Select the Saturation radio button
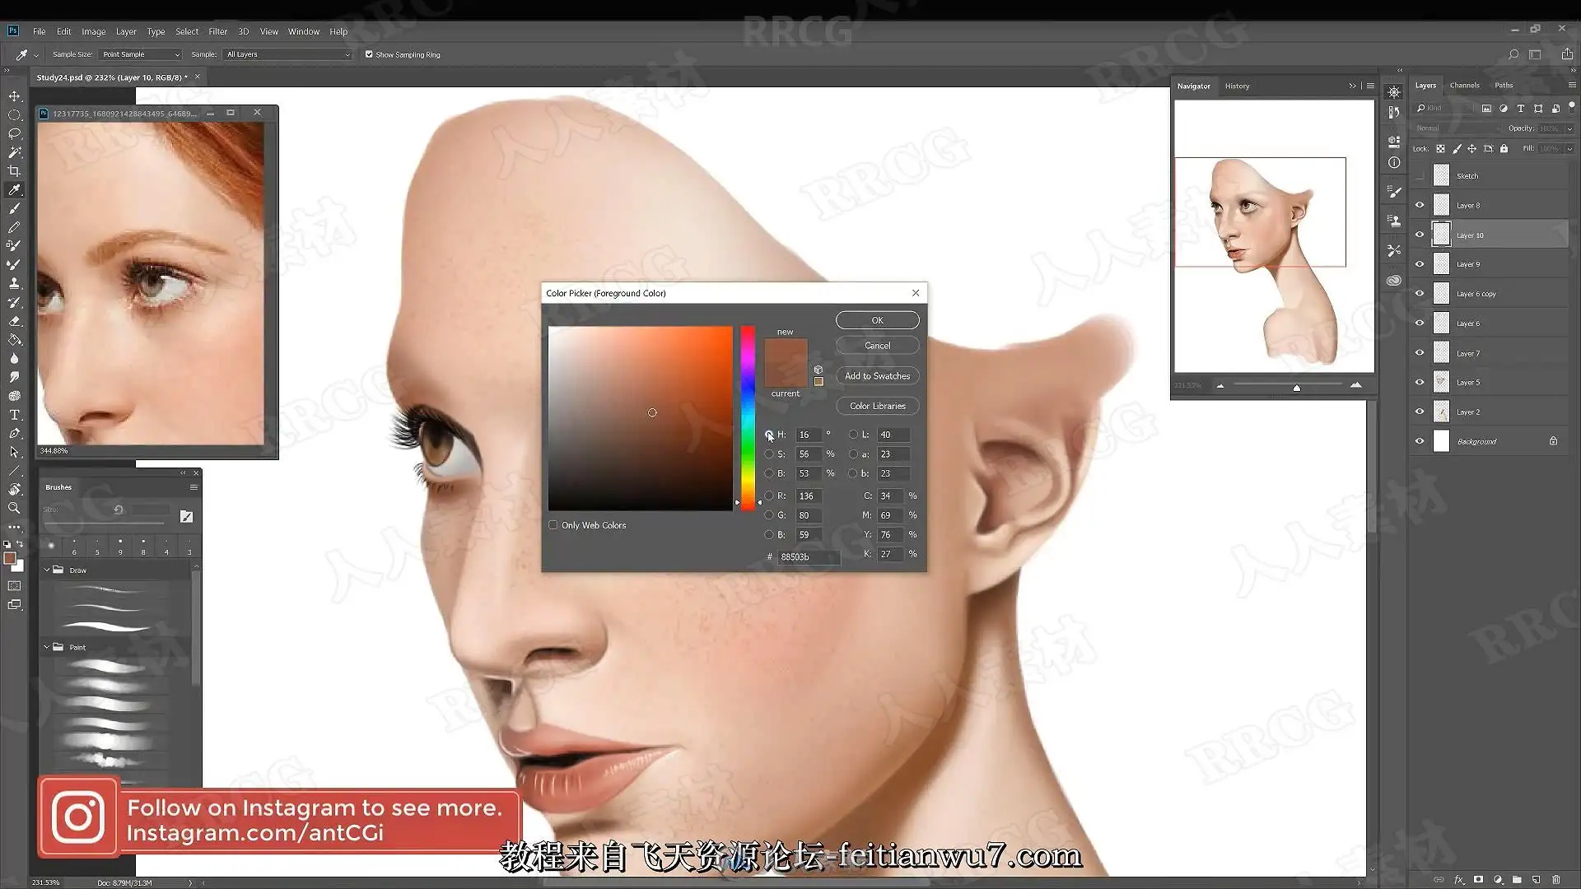 pyautogui.click(x=769, y=454)
